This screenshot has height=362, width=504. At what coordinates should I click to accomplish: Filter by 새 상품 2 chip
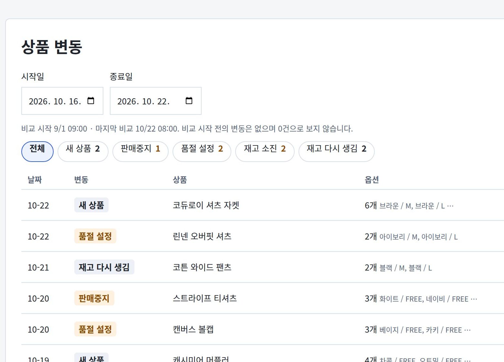click(x=83, y=151)
